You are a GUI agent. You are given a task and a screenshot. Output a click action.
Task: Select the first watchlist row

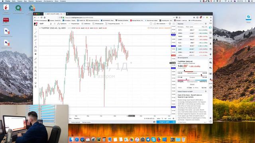coord(192,30)
